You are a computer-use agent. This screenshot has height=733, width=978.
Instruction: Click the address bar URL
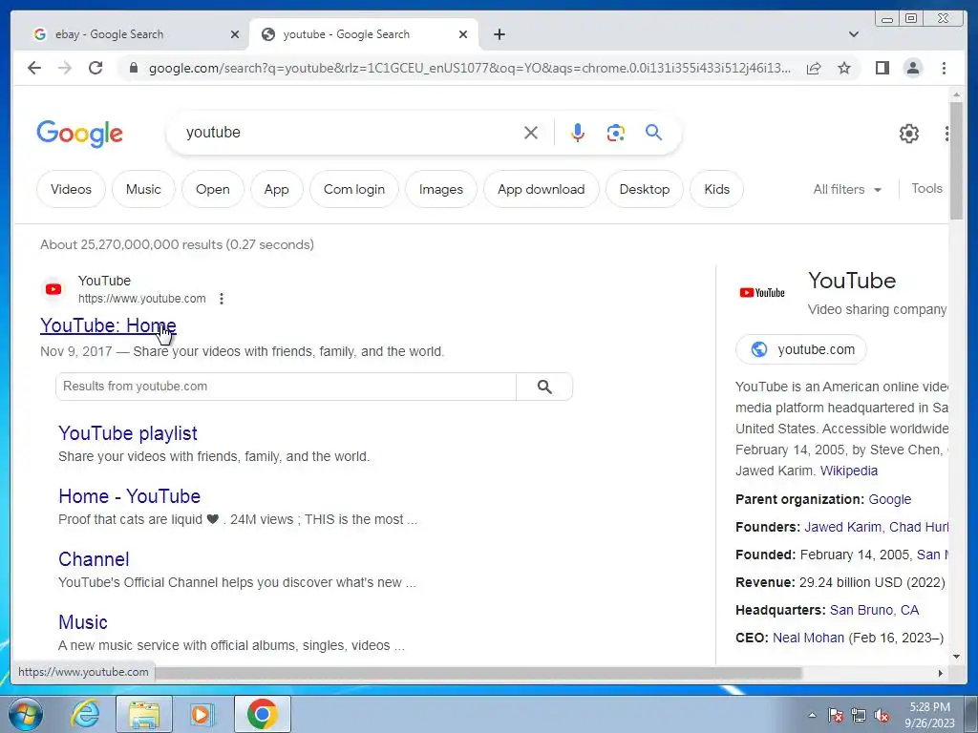point(469,68)
